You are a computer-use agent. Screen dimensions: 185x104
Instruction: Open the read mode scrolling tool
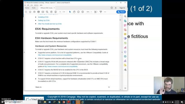101,12
